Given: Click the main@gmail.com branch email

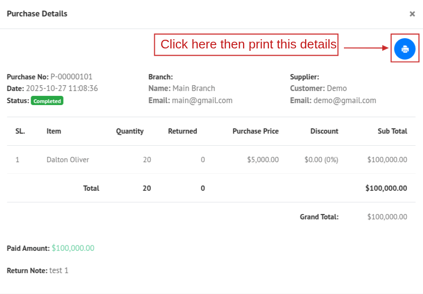Looking at the screenshot, I should (x=202, y=101).
